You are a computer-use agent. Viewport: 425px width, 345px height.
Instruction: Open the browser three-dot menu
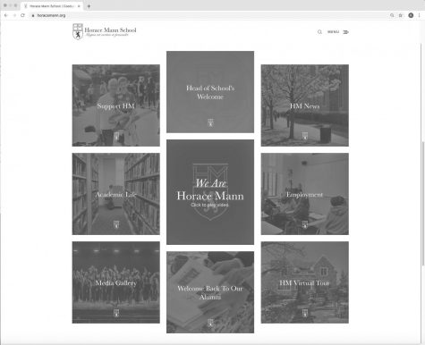click(x=419, y=15)
